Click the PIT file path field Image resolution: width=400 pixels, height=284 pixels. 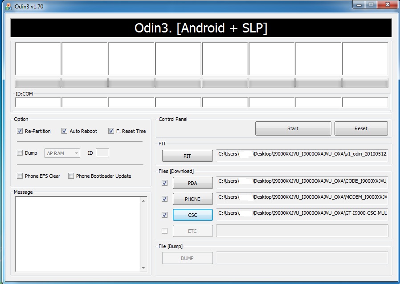302,156
